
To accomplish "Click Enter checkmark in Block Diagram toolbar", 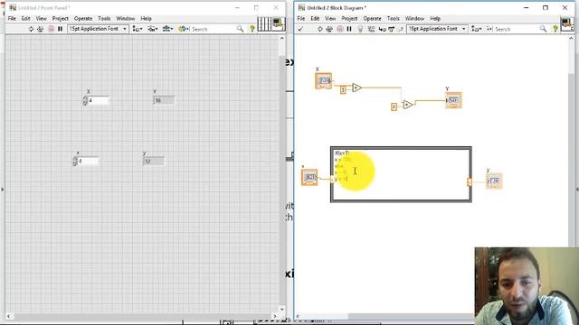I will (300, 29).
